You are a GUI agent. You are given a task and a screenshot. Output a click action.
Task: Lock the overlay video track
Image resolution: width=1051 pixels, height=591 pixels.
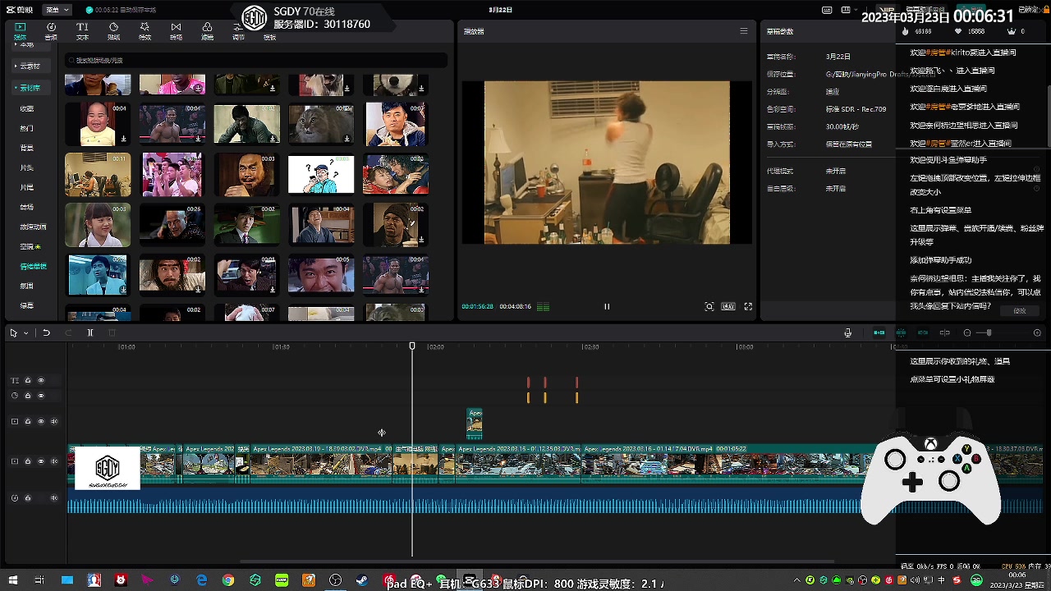tap(27, 421)
